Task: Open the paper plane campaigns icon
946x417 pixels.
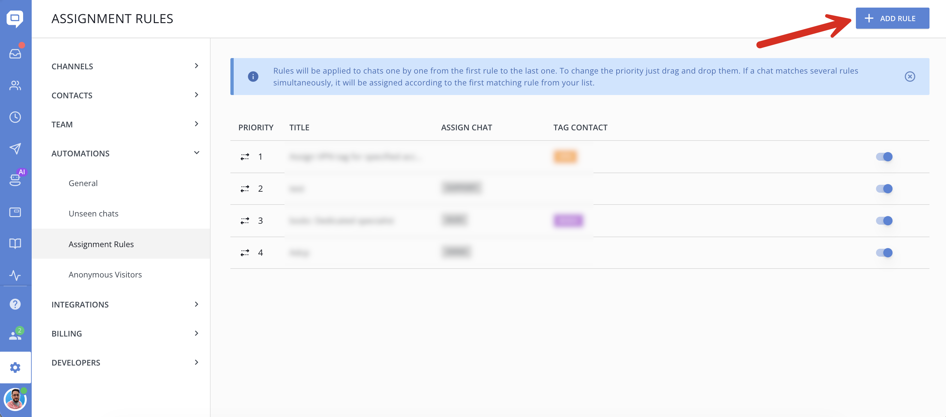Action: click(x=15, y=148)
